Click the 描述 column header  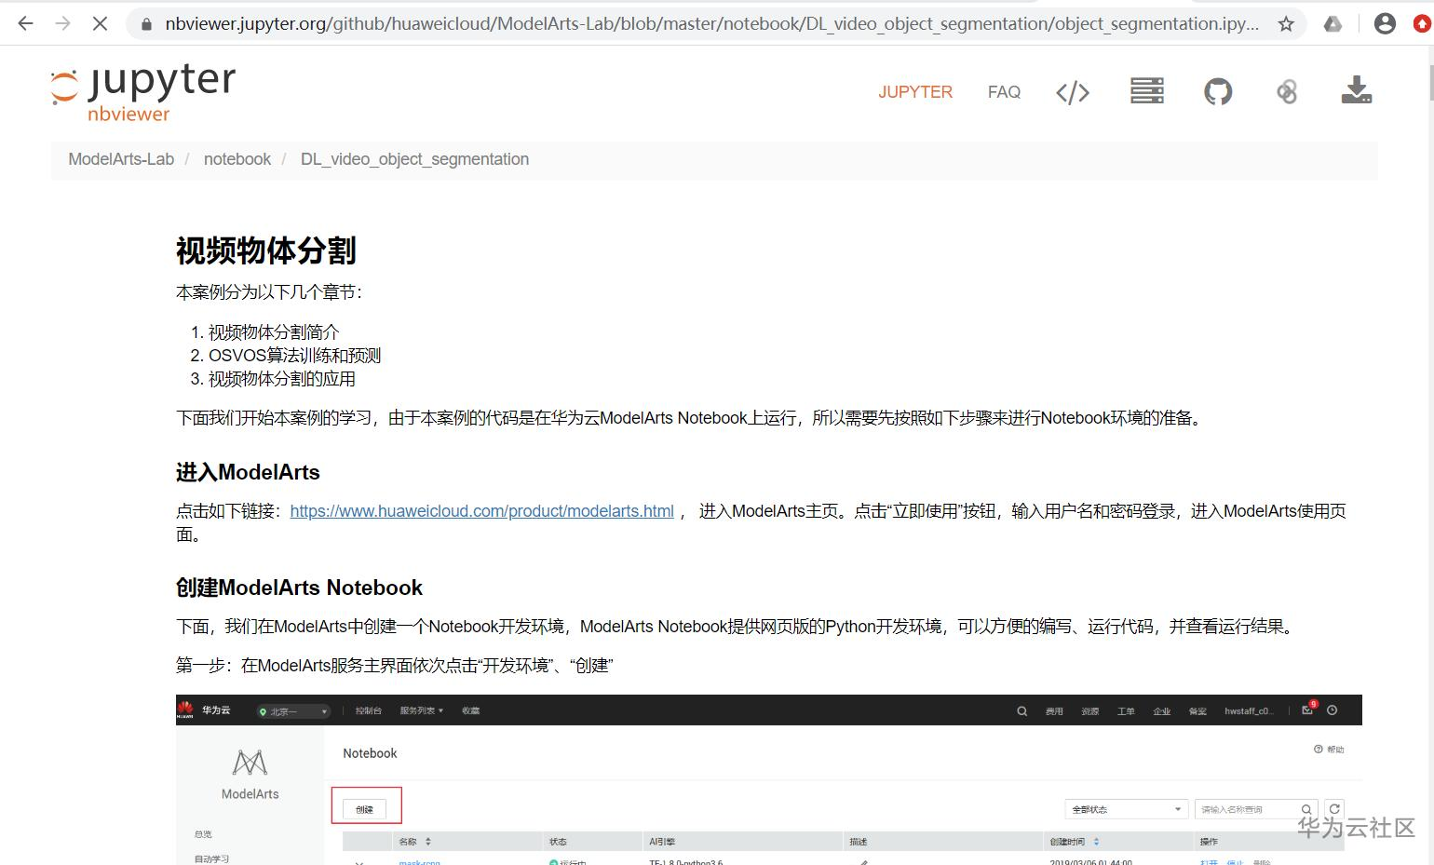(x=859, y=842)
